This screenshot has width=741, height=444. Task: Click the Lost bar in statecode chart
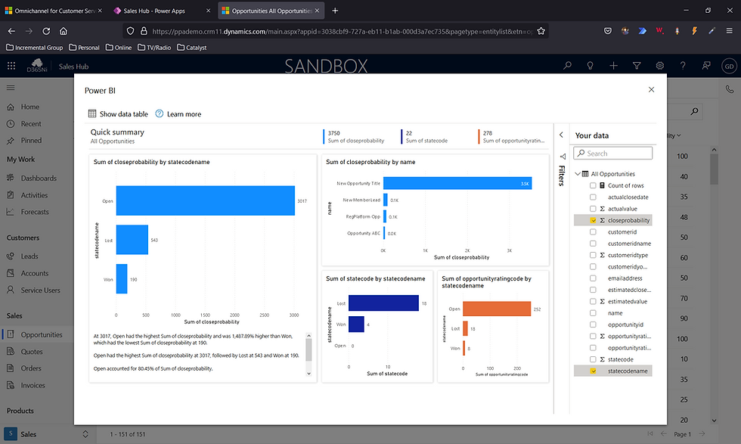(x=383, y=303)
